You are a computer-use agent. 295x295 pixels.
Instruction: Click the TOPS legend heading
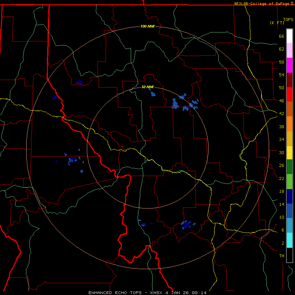(x=288, y=20)
